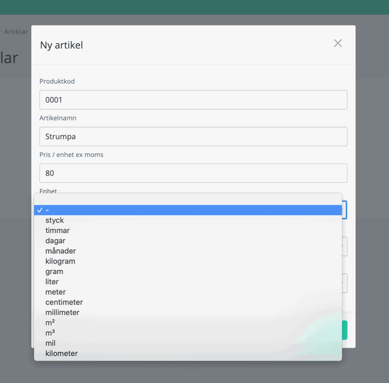The image size is (389, 383).
Task: Choose gram in the Enhet list
Action: 54,272
